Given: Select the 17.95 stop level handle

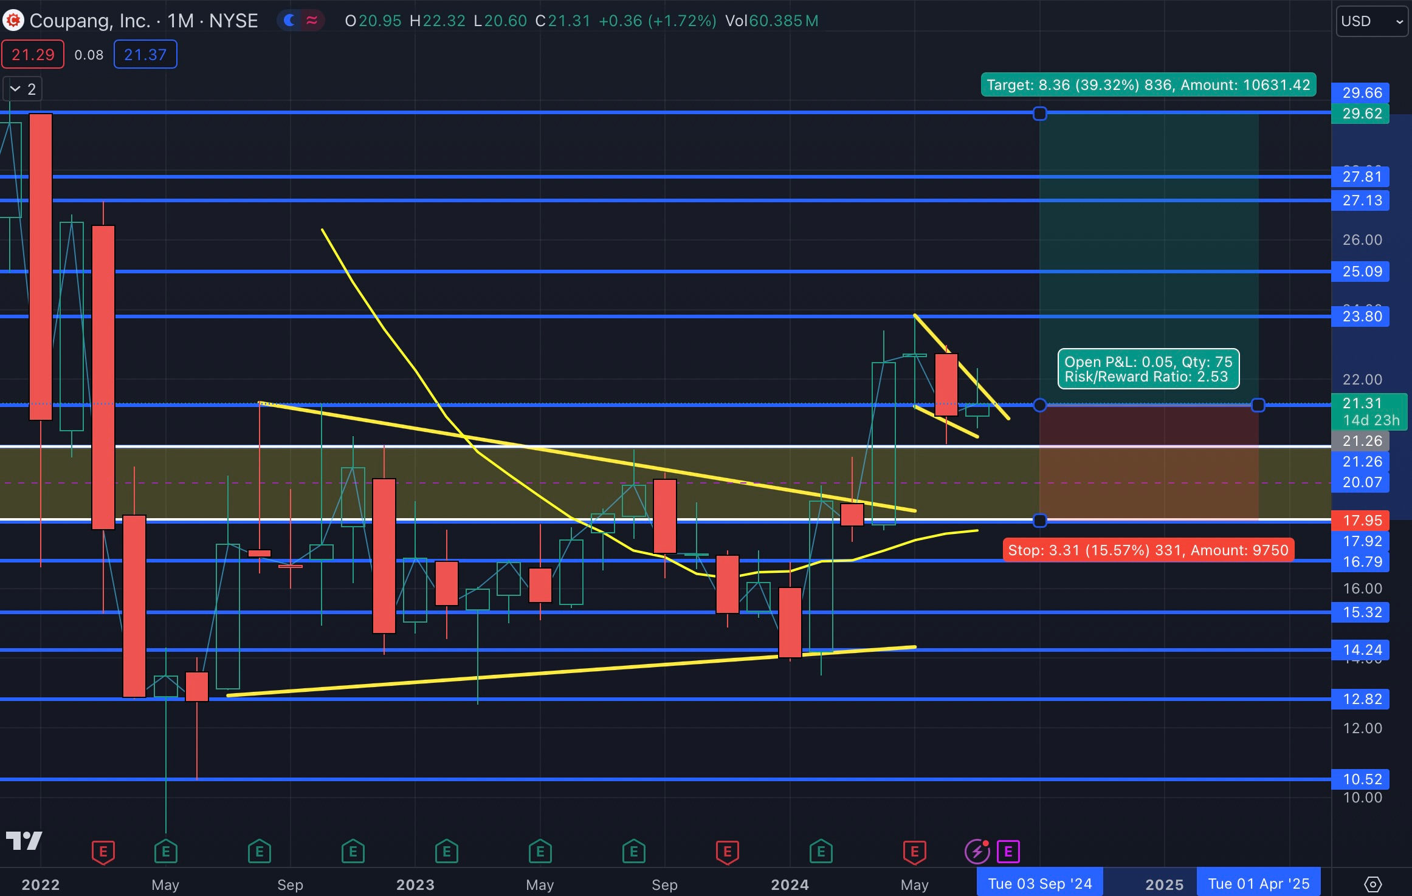Looking at the screenshot, I should (1040, 521).
